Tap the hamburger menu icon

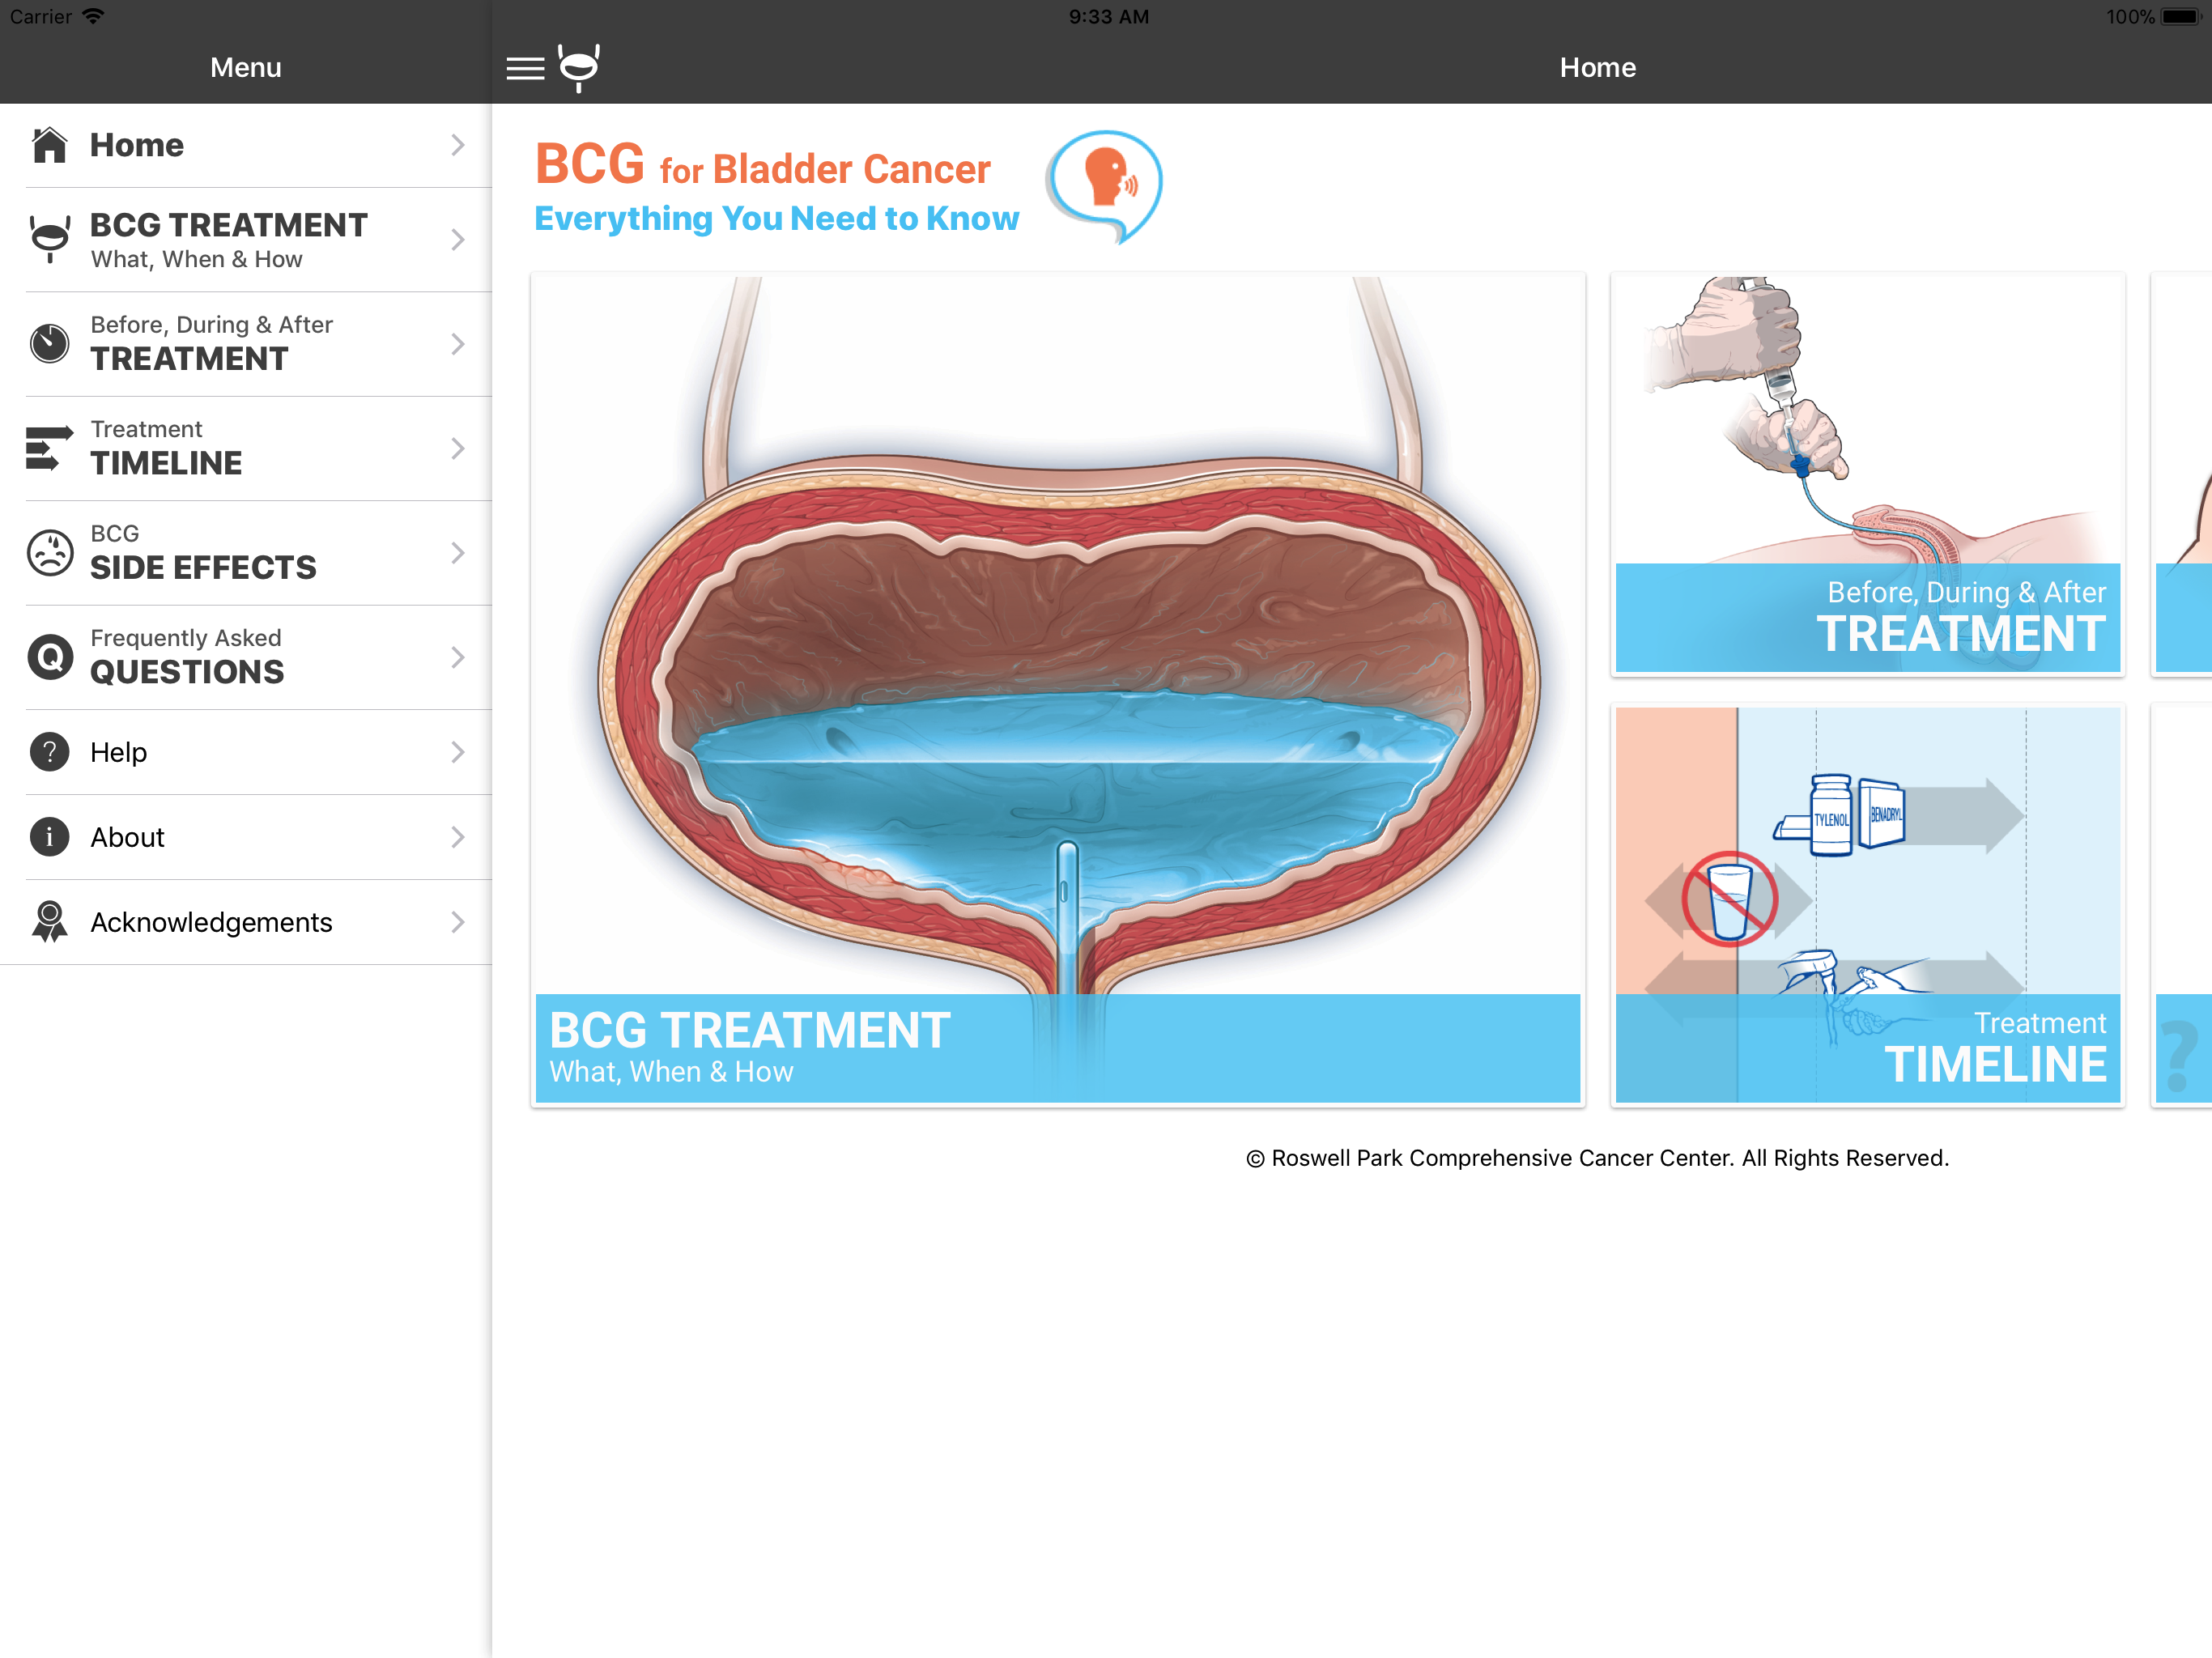click(x=525, y=68)
